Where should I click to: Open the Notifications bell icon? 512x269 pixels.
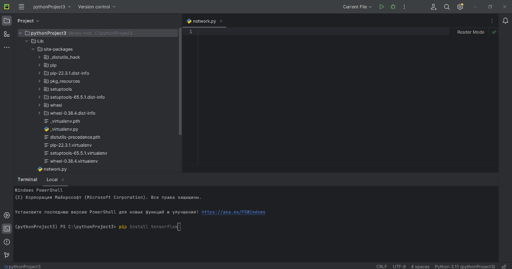point(505,21)
